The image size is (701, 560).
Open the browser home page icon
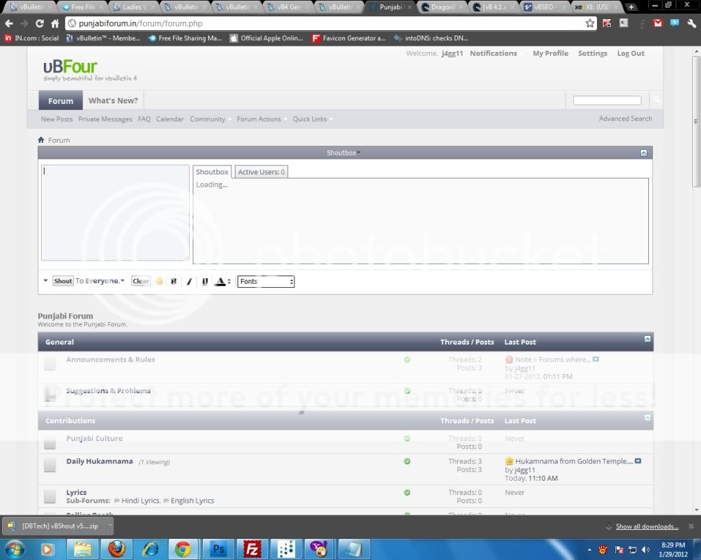coord(55,23)
